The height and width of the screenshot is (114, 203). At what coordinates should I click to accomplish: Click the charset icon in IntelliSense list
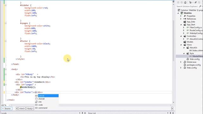pos(36,99)
